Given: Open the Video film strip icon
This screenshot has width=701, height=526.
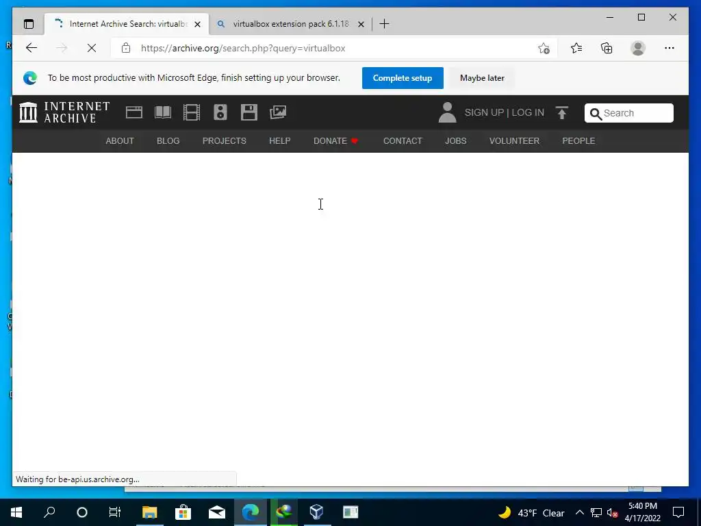Looking at the screenshot, I should pos(192,112).
